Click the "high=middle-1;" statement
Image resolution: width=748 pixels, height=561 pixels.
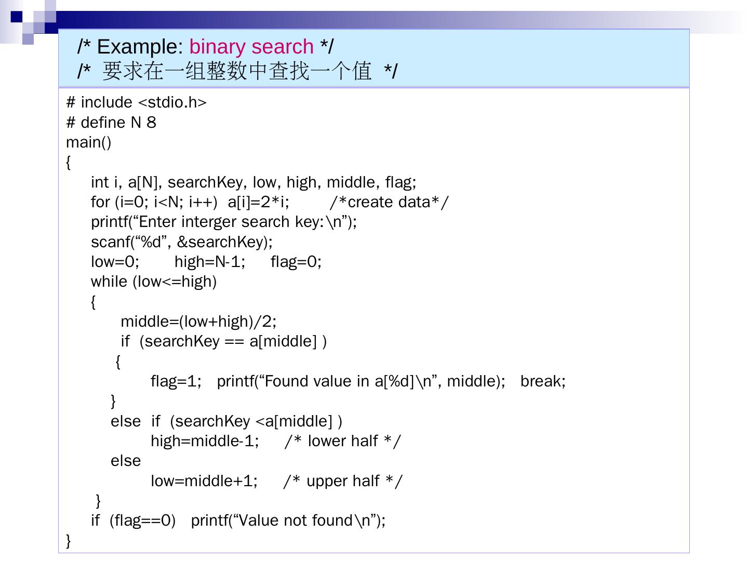(x=205, y=441)
